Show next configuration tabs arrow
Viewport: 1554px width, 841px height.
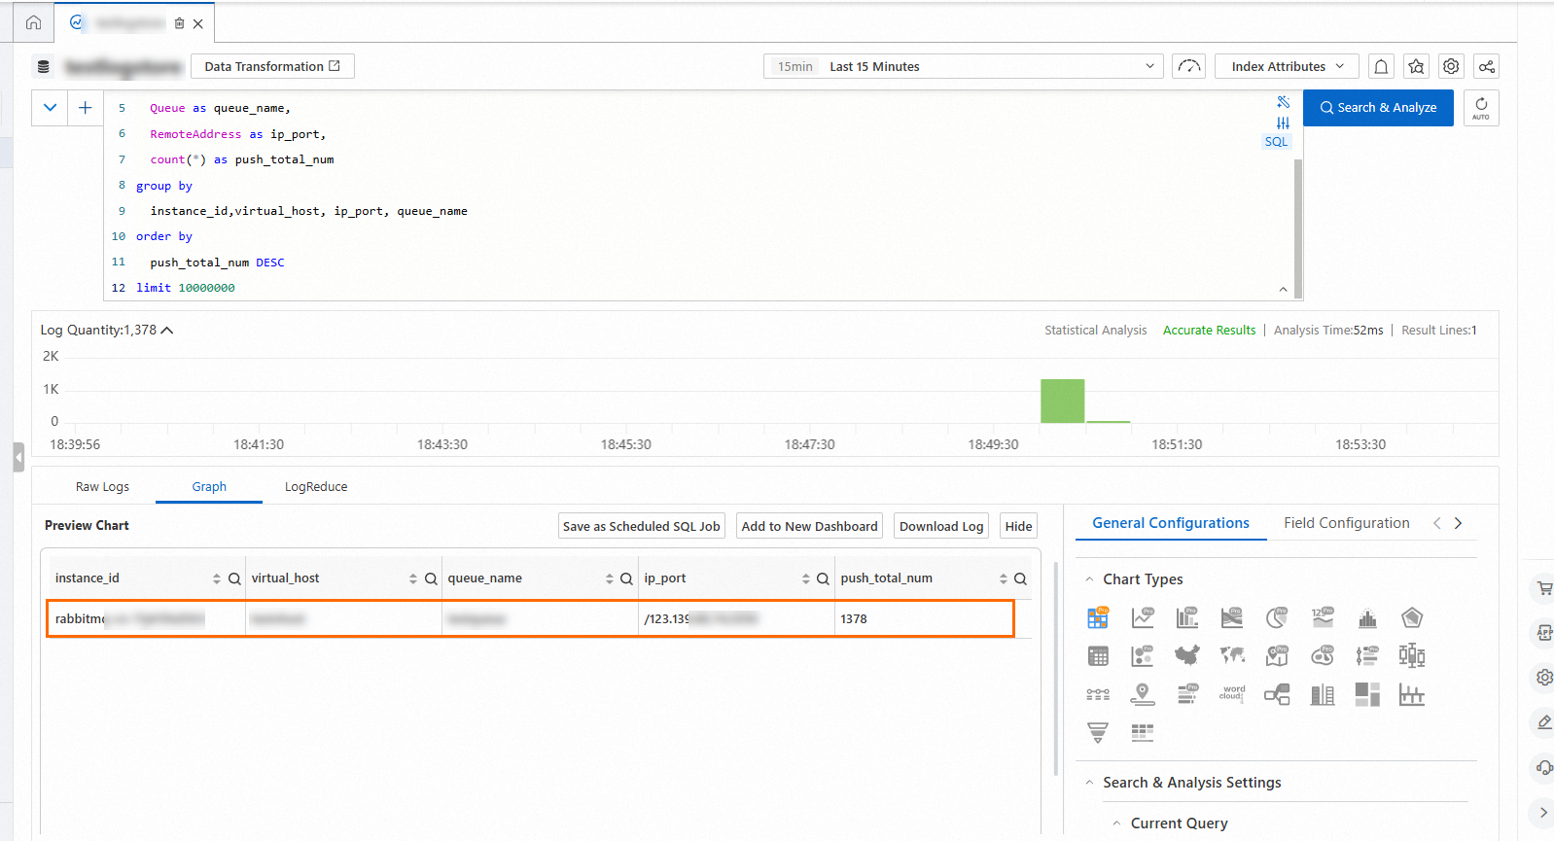point(1458,523)
